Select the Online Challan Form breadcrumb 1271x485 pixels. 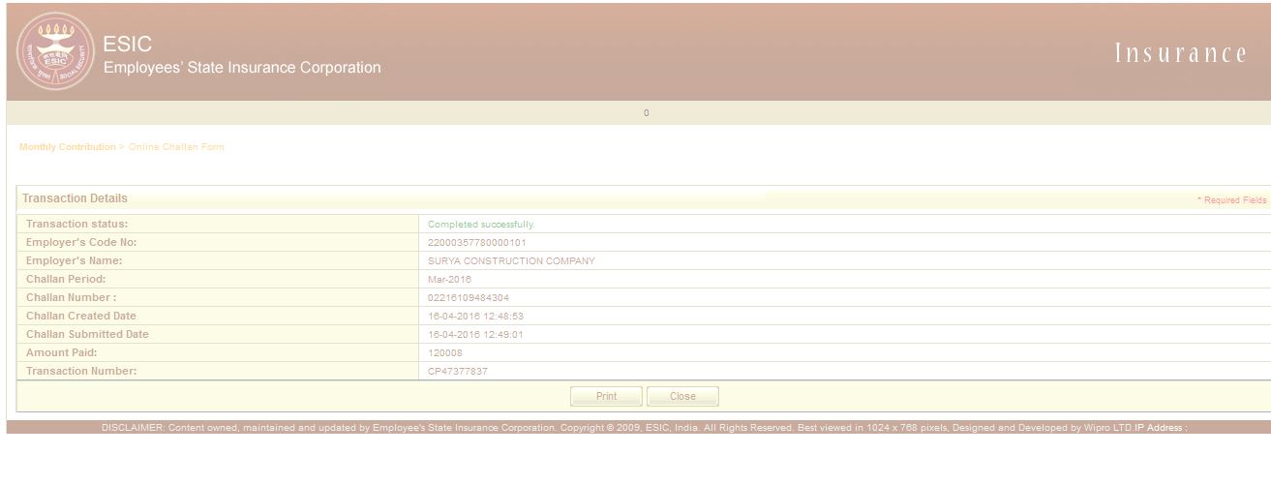pyautogui.click(x=176, y=147)
